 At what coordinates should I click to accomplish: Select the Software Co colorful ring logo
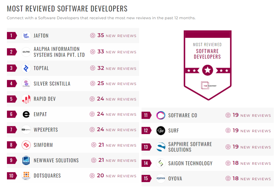tap(161, 115)
